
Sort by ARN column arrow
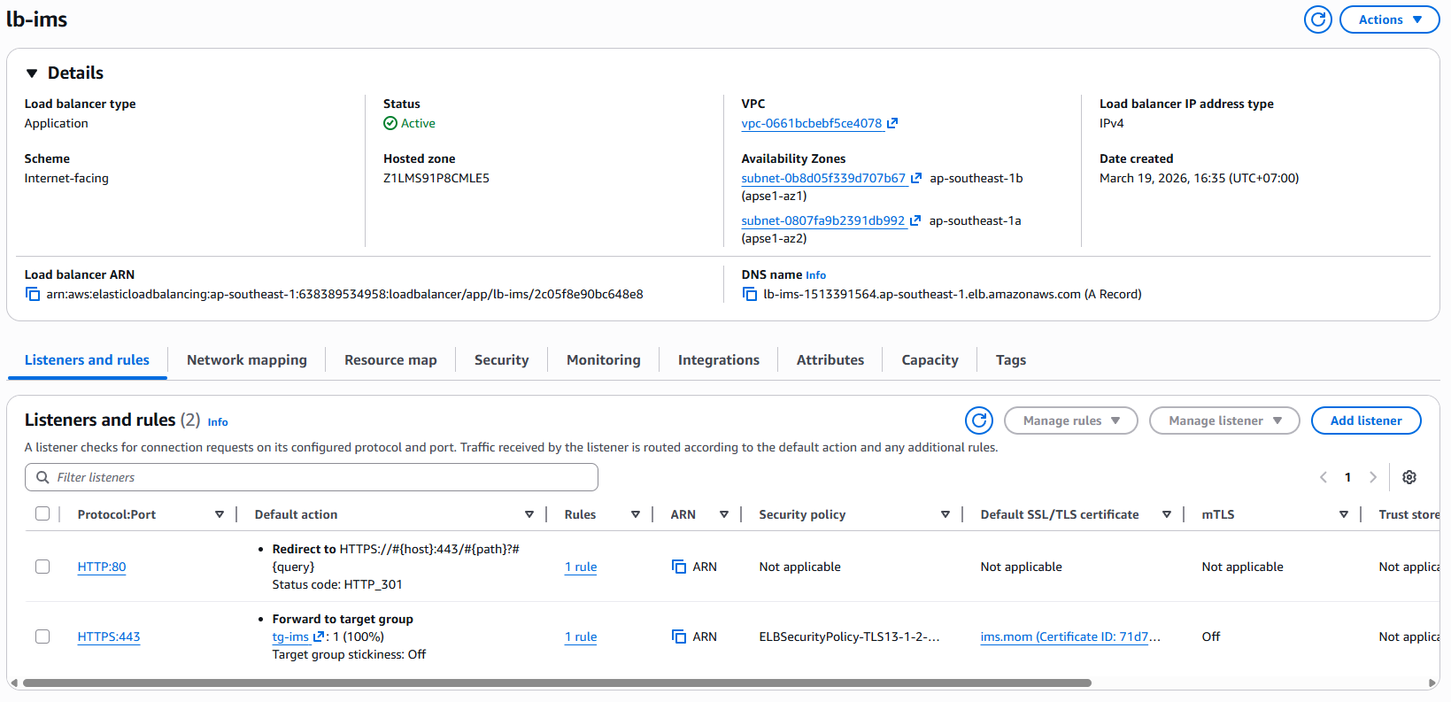click(x=724, y=514)
